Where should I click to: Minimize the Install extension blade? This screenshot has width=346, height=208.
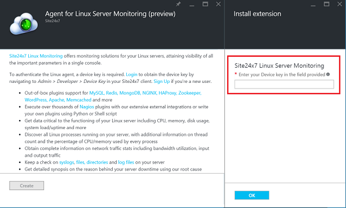pos(313,5)
